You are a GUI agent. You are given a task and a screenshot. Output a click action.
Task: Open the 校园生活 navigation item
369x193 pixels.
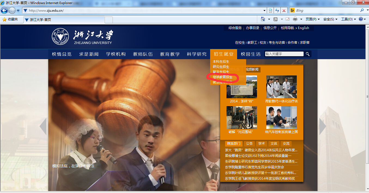pyautogui.click(x=251, y=54)
